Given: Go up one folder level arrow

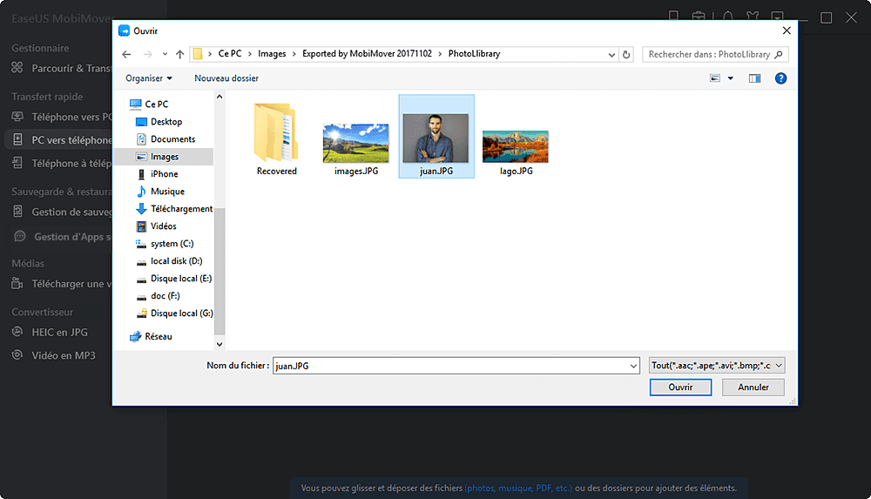Looking at the screenshot, I should click(x=179, y=54).
